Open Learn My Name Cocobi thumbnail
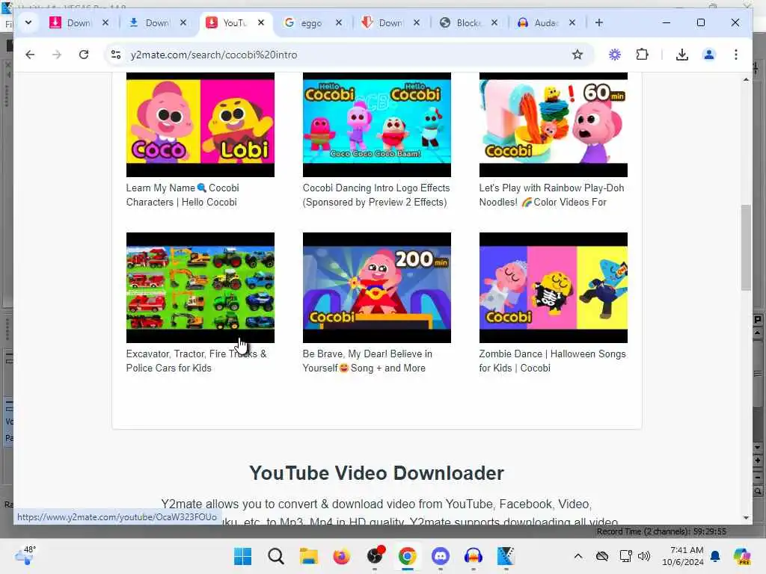The height and width of the screenshot is (574, 766). 200,125
